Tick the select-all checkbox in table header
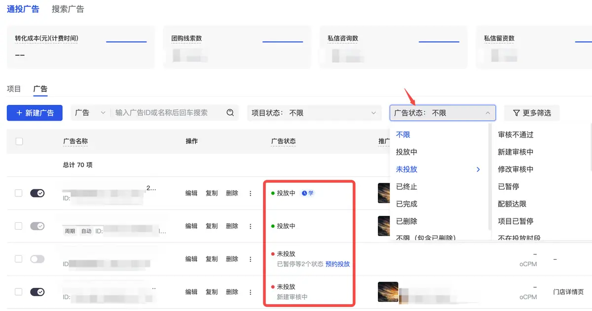 tap(19, 141)
